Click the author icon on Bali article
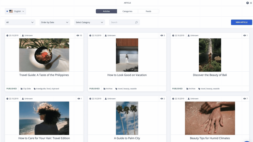This screenshot has height=142, width=253. tap(189, 35)
